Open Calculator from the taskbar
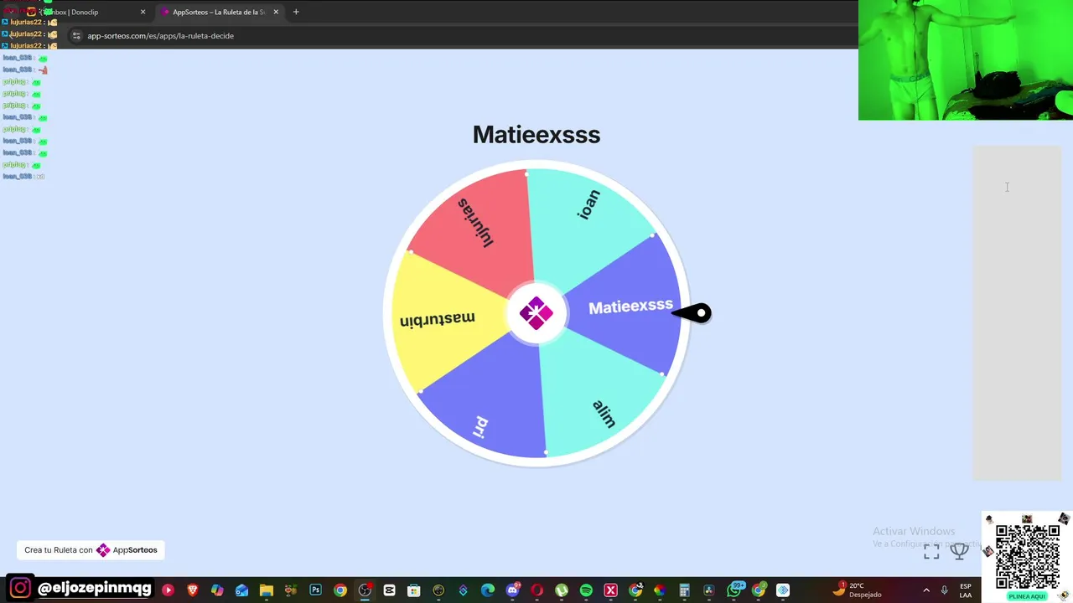1073x603 pixels. [684, 590]
